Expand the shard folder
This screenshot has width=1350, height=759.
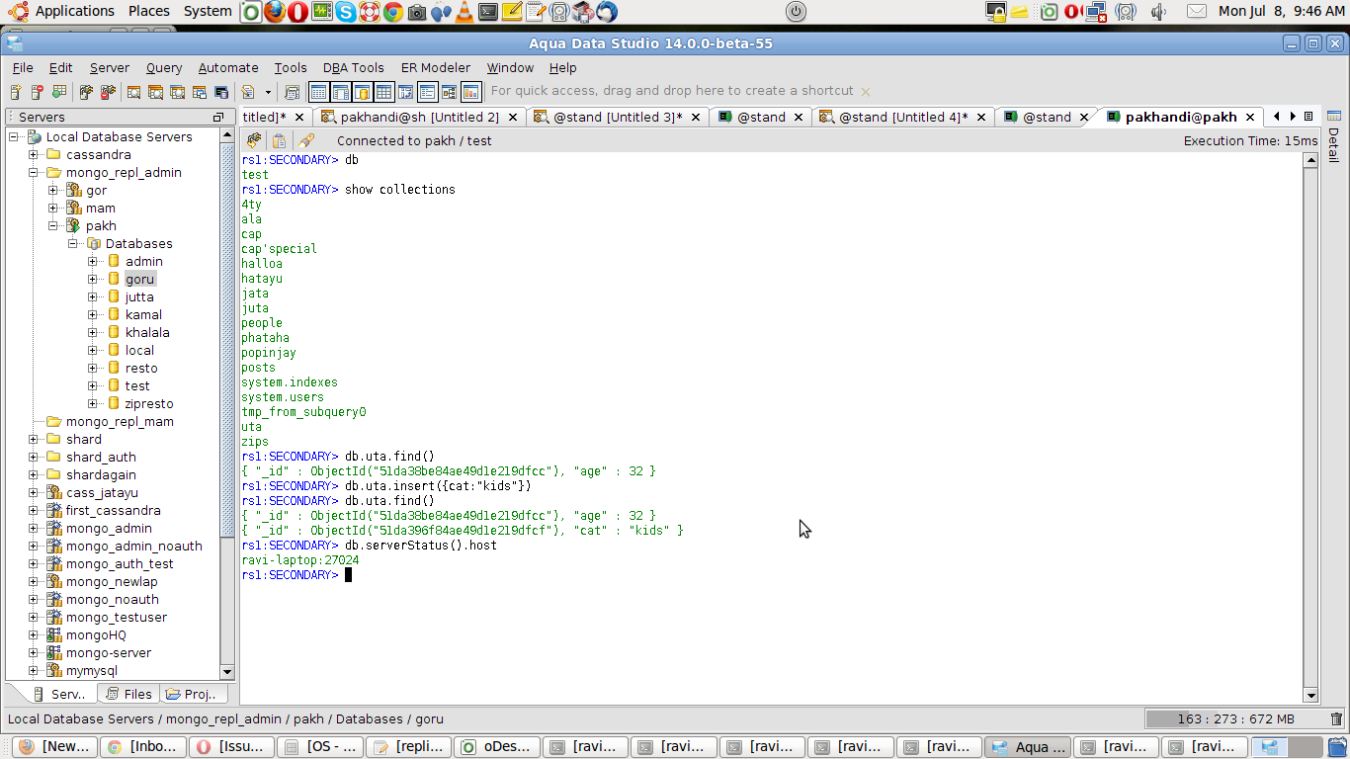pyautogui.click(x=34, y=440)
